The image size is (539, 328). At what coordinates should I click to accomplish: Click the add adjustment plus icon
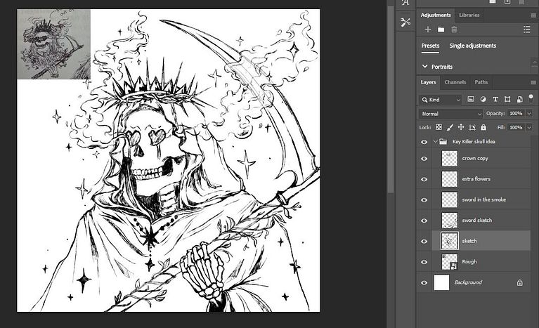[428, 29]
